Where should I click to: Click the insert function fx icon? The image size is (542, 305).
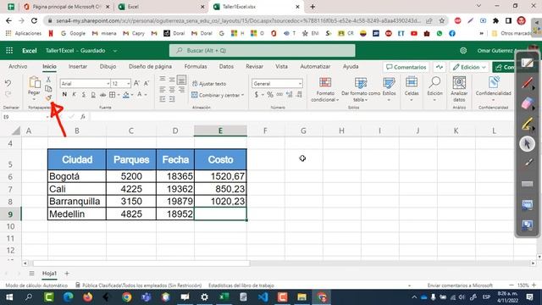coord(83,117)
